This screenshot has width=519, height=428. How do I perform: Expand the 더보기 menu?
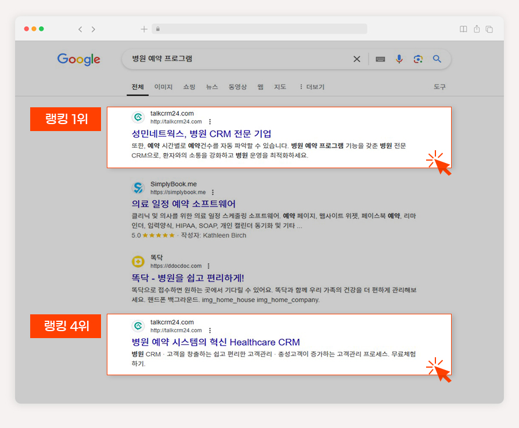[312, 87]
